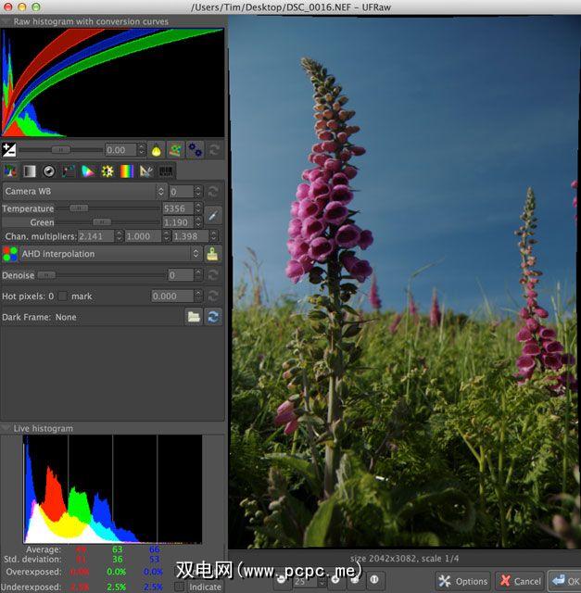Click the spot white balance eyedropper

tap(213, 215)
